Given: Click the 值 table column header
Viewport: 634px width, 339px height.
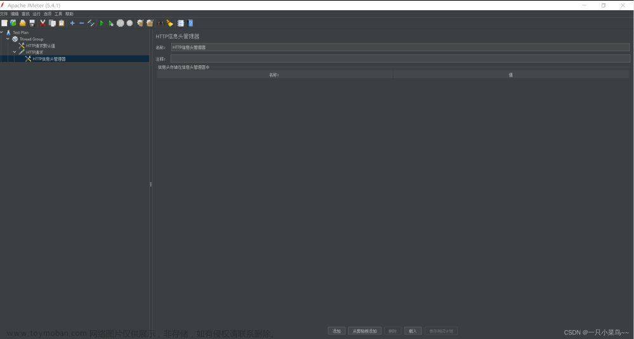Looking at the screenshot, I should [x=510, y=75].
